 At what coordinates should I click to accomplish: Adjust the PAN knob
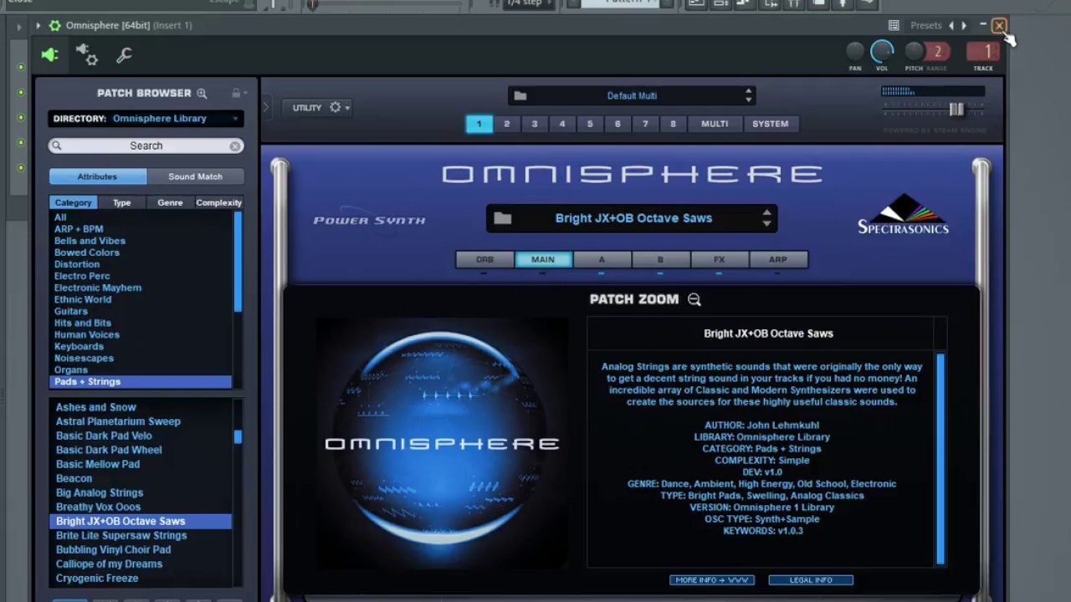855,52
